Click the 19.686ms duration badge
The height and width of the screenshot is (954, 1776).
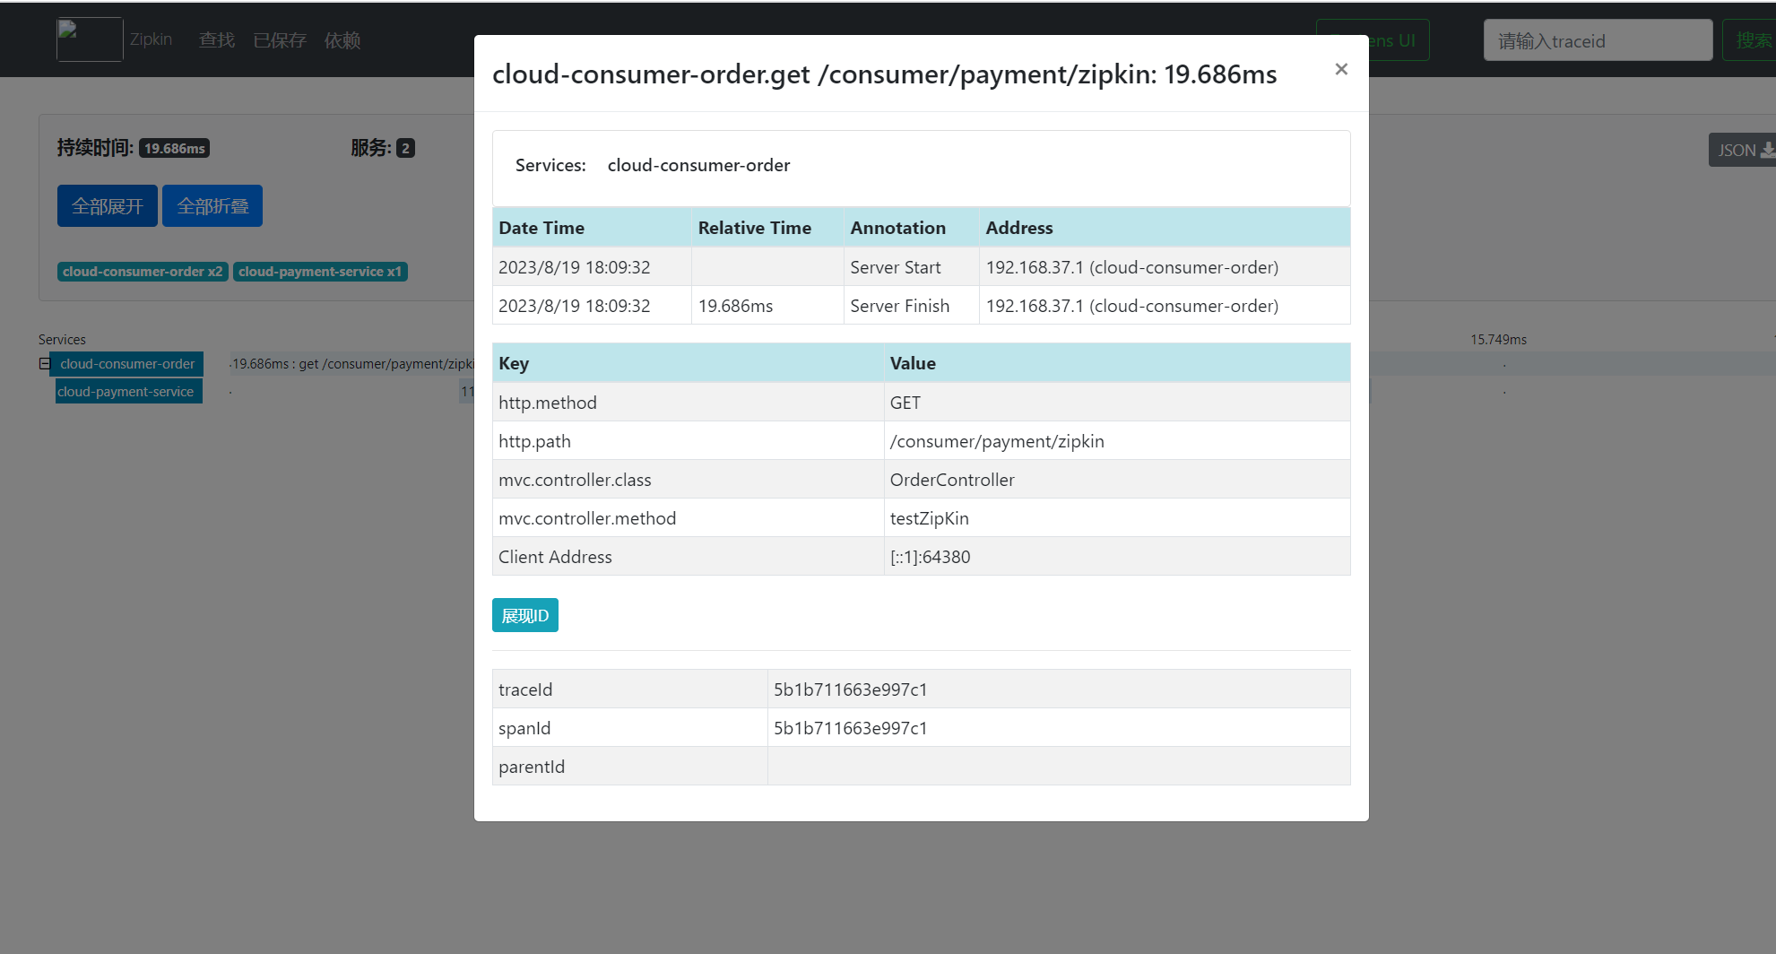175,148
